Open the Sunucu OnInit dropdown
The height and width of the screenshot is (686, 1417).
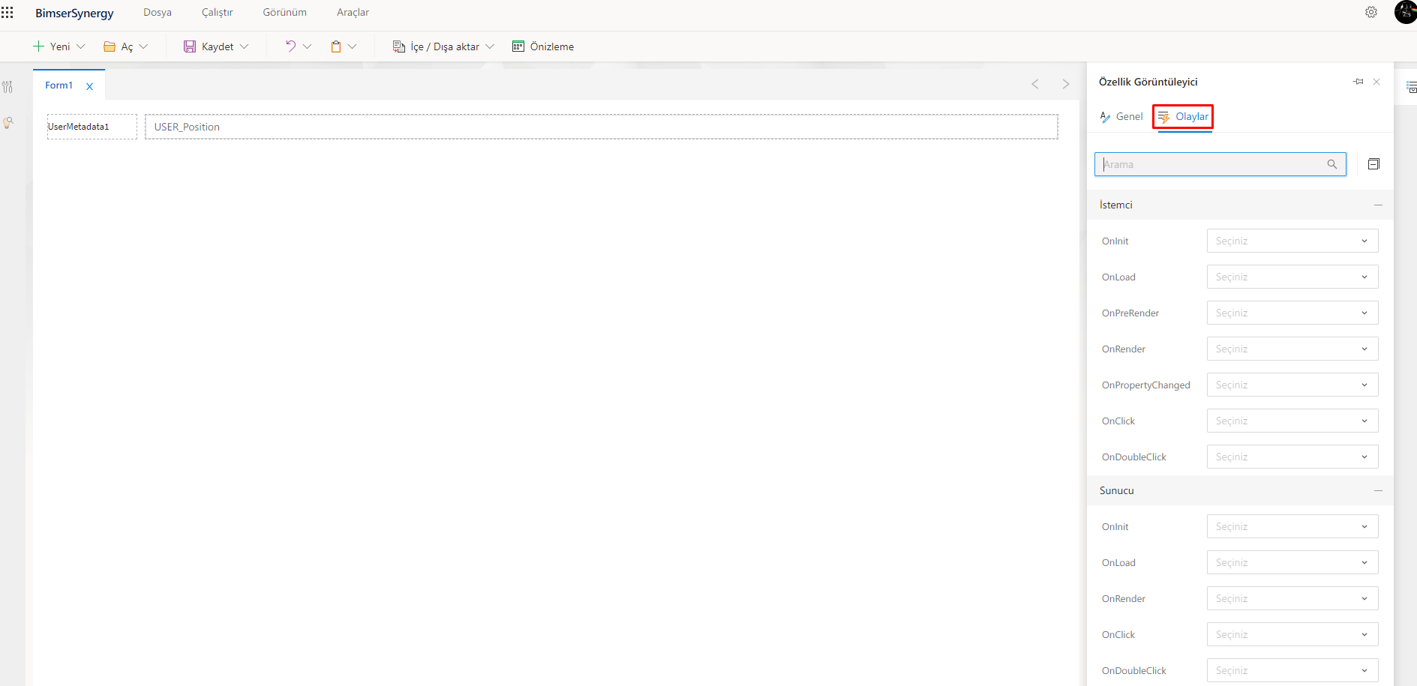click(x=1292, y=526)
